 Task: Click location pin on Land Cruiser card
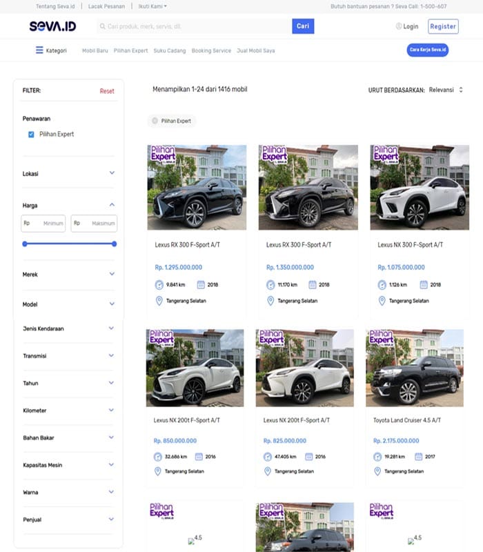(377, 471)
